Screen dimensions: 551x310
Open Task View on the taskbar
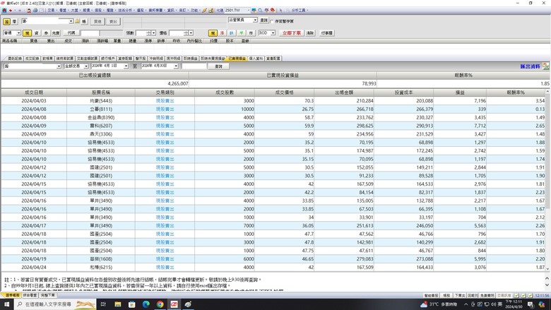coord(103,304)
